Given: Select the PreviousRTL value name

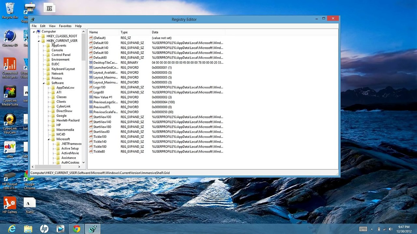Looking at the screenshot, I should (102, 107).
